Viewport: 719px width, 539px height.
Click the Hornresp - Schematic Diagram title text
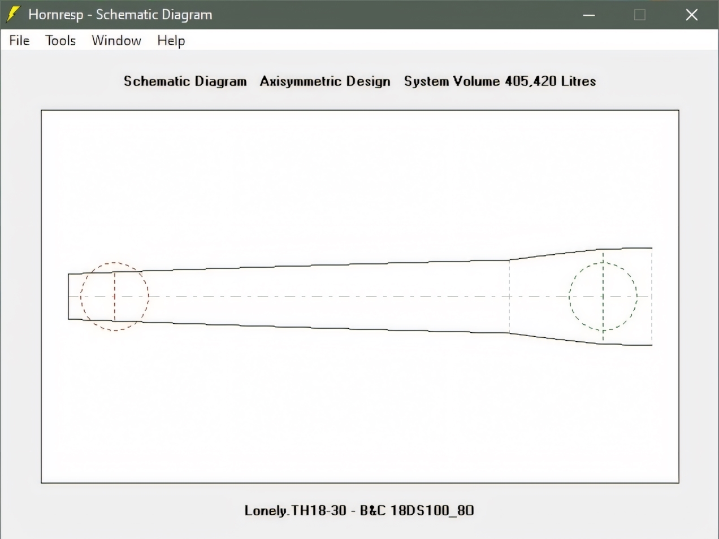[x=120, y=15]
